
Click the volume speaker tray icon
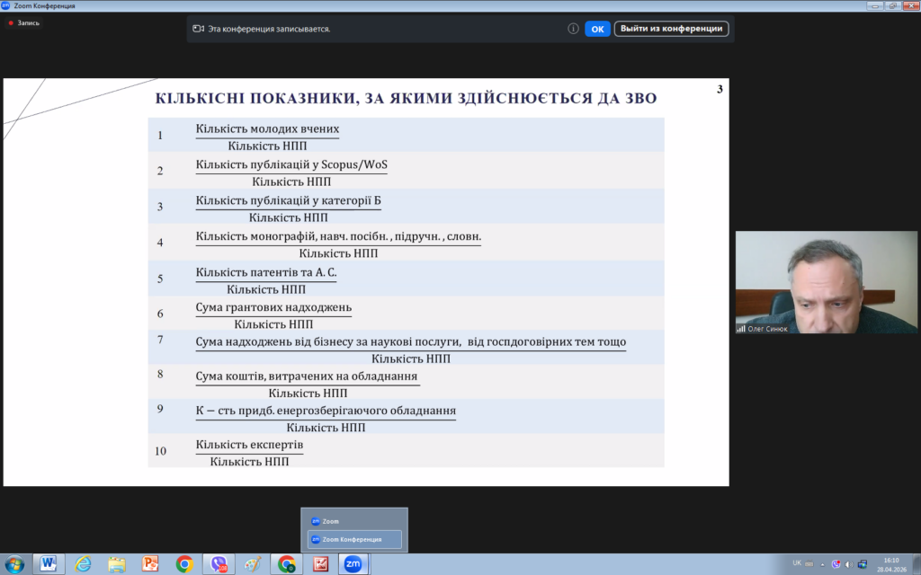point(848,563)
